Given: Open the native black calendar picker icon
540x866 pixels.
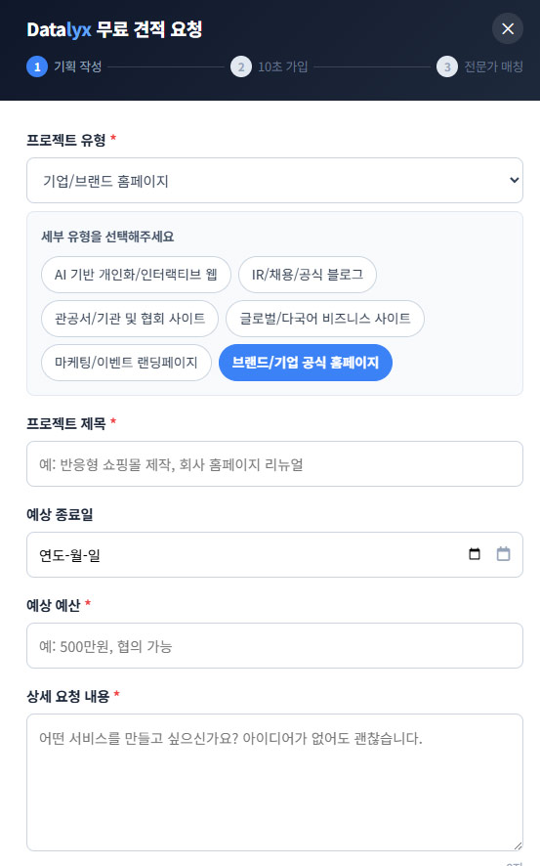Looking at the screenshot, I should click(475, 554).
